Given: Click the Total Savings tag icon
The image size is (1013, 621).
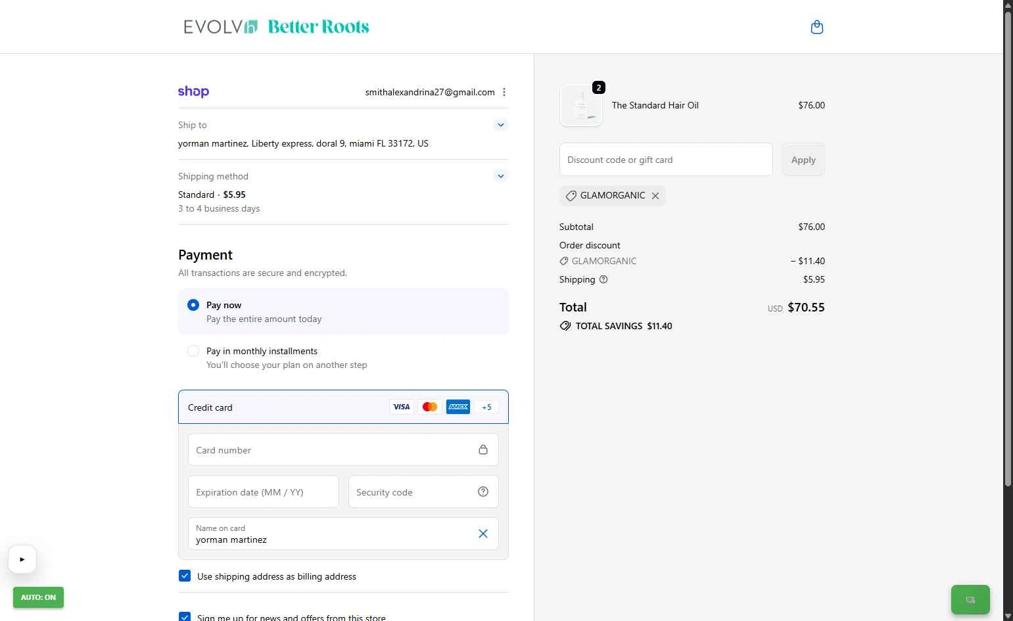Looking at the screenshot, I should pyautogui.click(x=565, y=326).
